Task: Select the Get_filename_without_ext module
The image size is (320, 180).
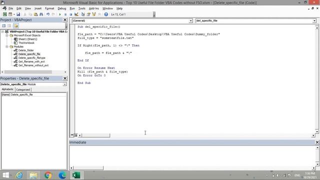Action: click(x=33, y=65)
